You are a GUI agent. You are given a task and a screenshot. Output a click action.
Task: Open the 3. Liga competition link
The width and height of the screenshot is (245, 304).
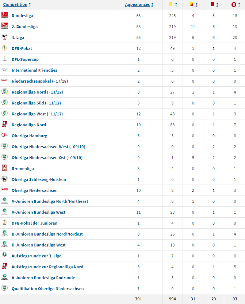pyautogui.click(x=18, y=37)
